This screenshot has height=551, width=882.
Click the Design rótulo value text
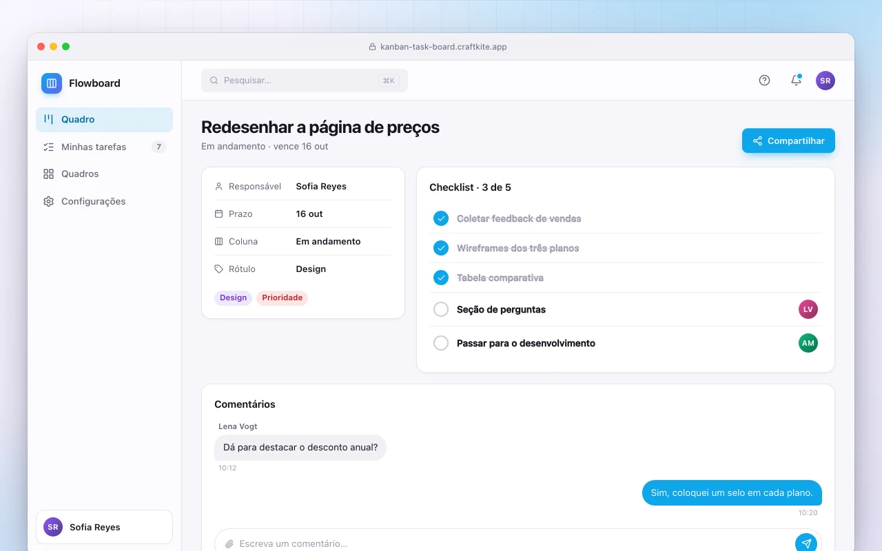[x=311, y=269]
